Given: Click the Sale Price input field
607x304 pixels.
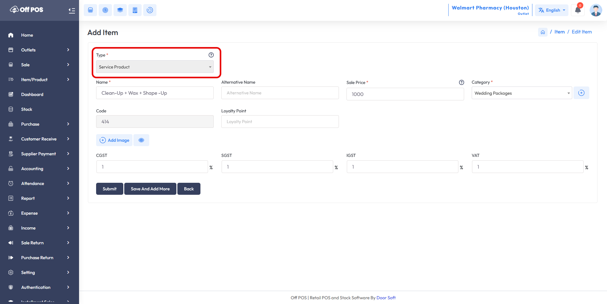Looking at the screenshot, I should coord(405,94).
